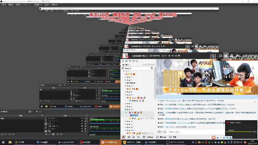Viewport: 258px width, 145px height.
Task: Toggle visibility of the 文本 (GDI+) 5 source
Action: [82, 126]
